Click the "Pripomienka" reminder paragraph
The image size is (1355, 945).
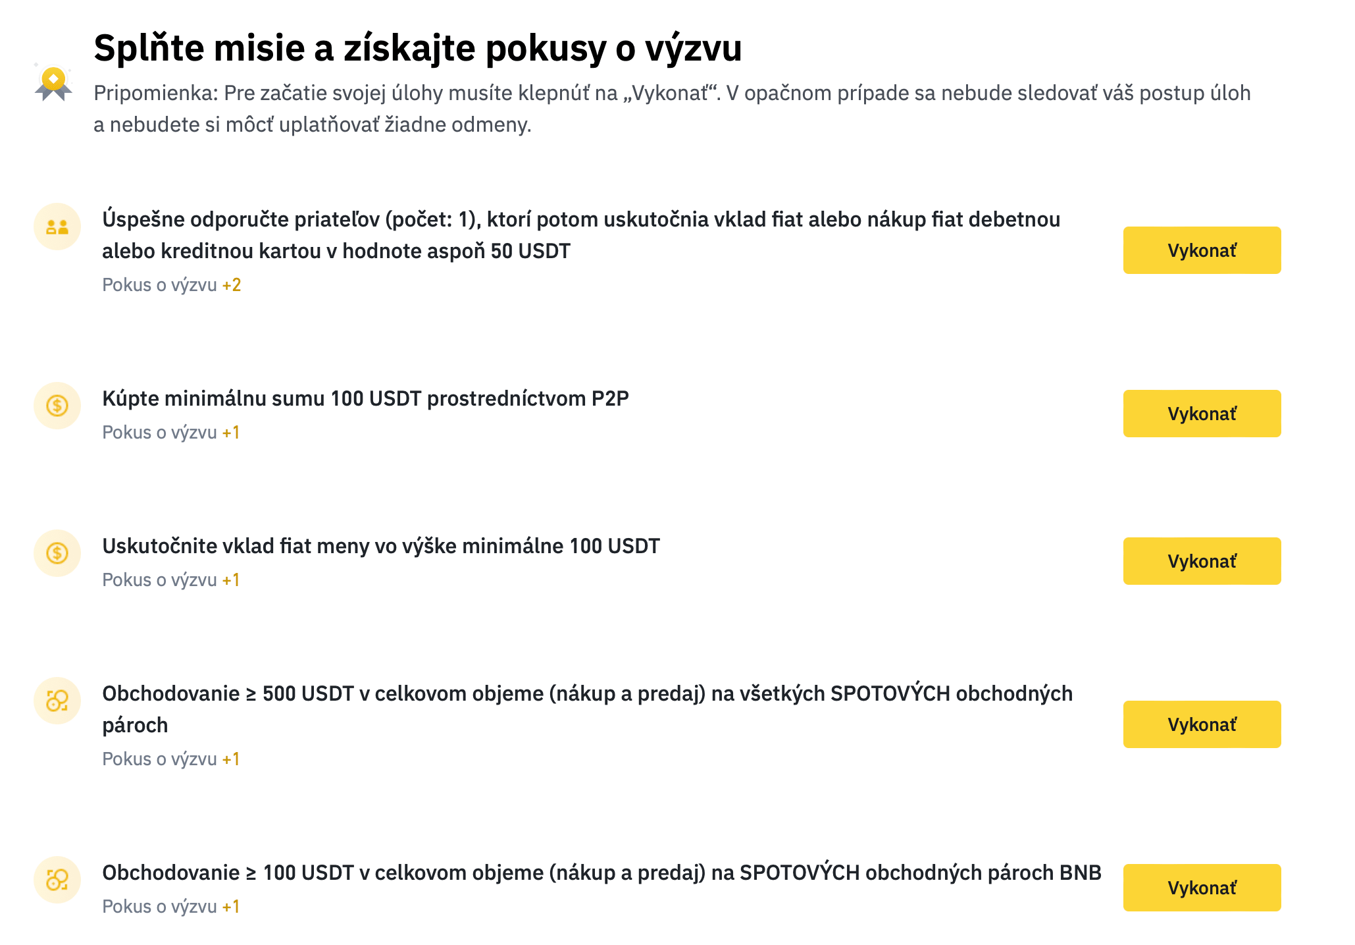tap(671, 109)
